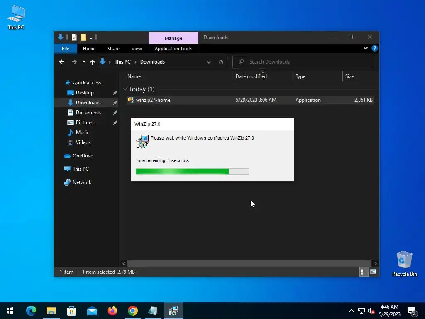Click WinZip installer dialog icon

point(142,141)
